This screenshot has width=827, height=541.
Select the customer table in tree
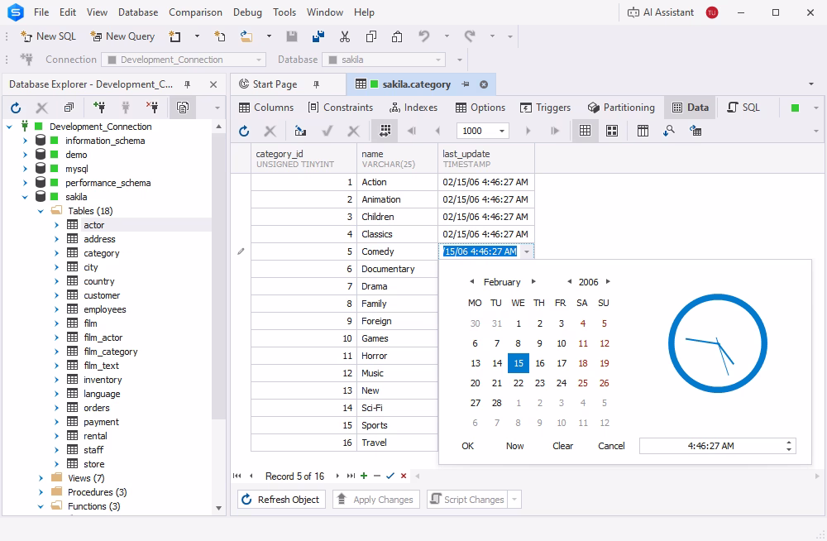[x=102, y=295]
